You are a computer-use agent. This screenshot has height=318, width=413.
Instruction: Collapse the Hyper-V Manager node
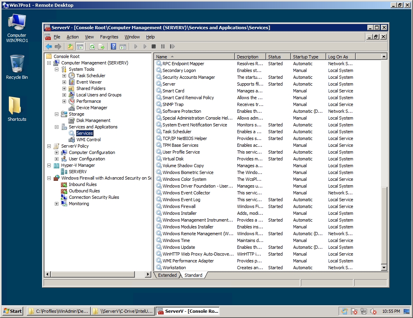(x=49, y=165)
